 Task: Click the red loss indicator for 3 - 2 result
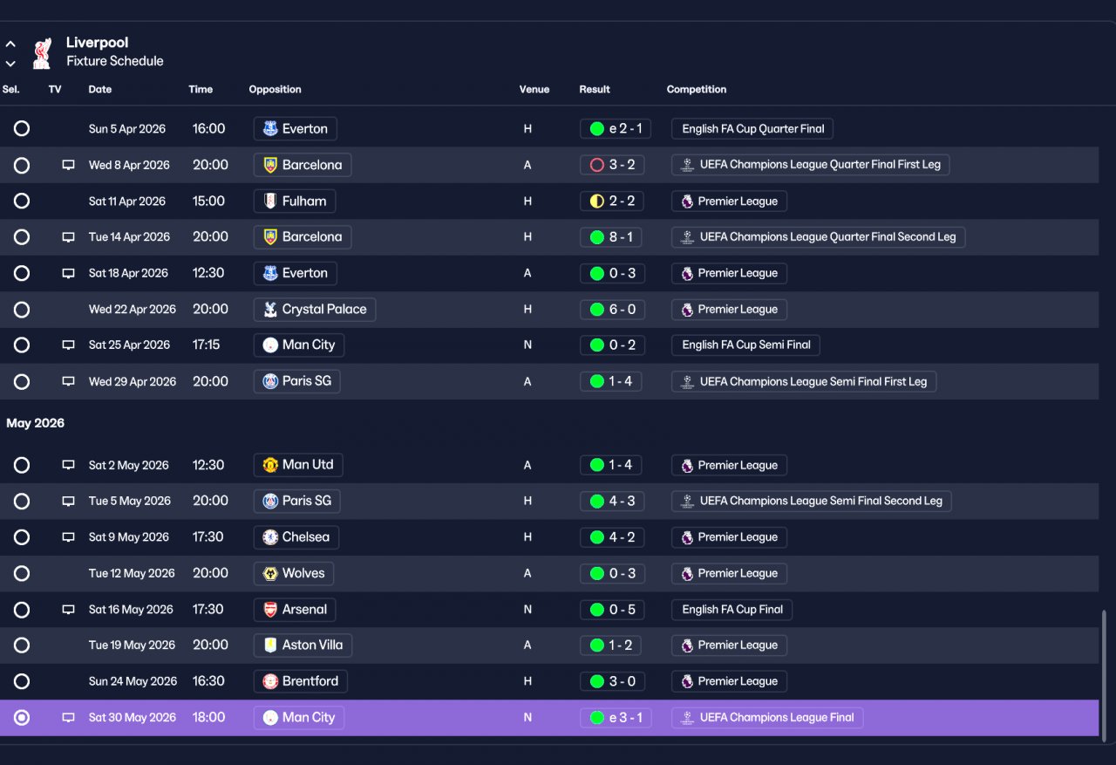[597, 165]
